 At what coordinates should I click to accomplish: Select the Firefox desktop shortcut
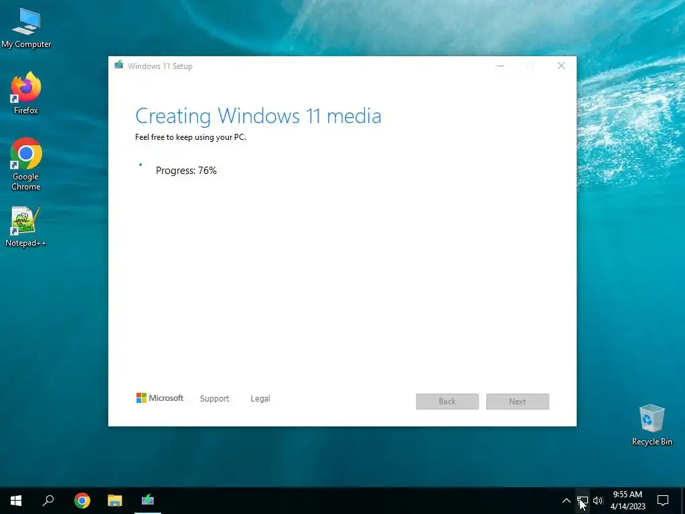[x=26, y=93]
